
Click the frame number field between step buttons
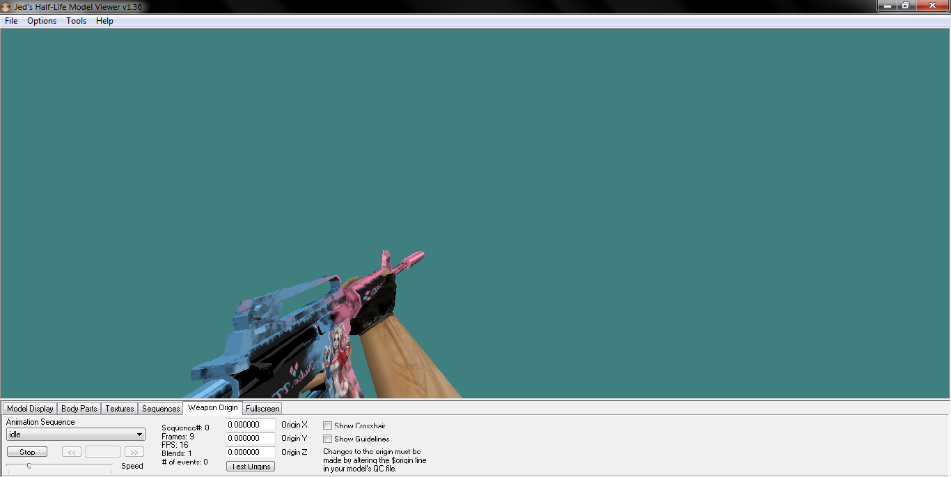(x=103, y=452)
